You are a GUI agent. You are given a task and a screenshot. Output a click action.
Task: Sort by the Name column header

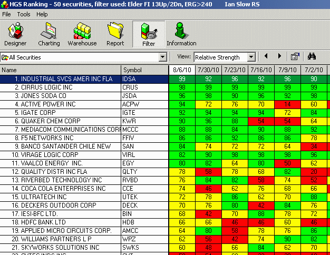[61, 70]
